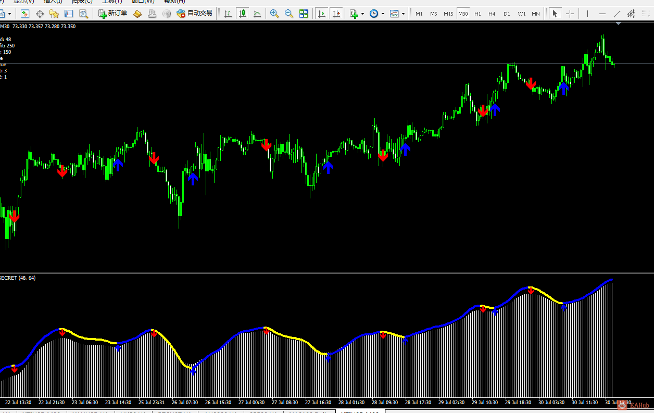Image resolution: width=654 pixels, height=413 pixels.
Task: Click the 新订单 New Order button
Action: pos(112,14)
